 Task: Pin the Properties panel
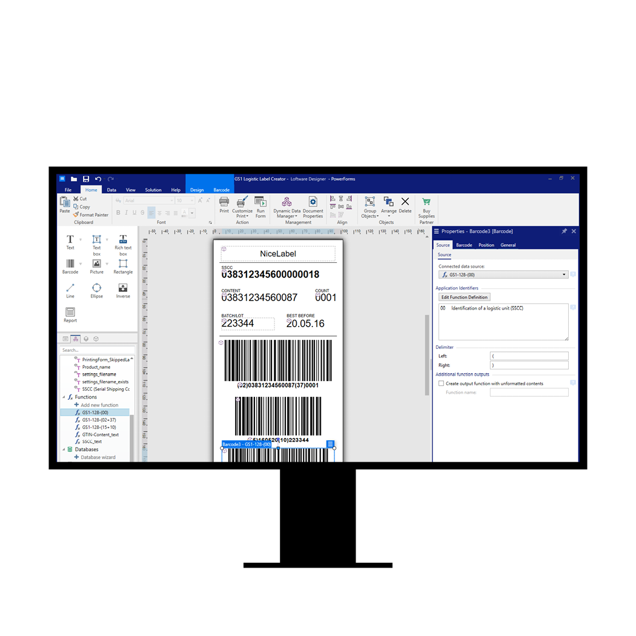[564, 231]
